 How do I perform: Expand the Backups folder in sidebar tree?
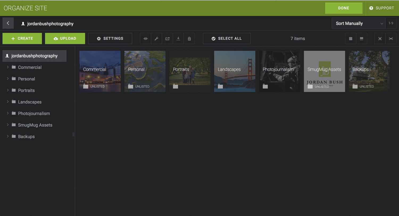point(8,136)
